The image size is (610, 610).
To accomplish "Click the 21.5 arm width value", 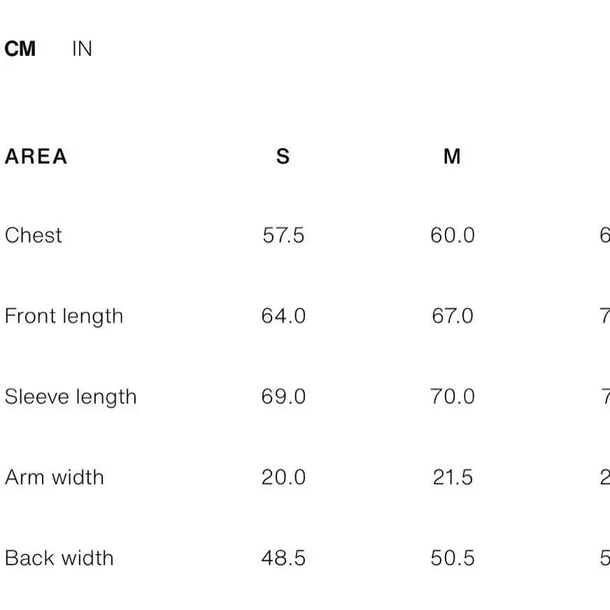I will coord(452,477).
